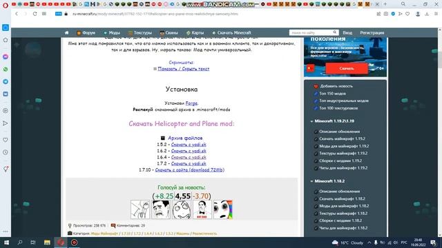Open the Opera main menu
The width and height of the screenshot is (442, 248).
point(6,5)
